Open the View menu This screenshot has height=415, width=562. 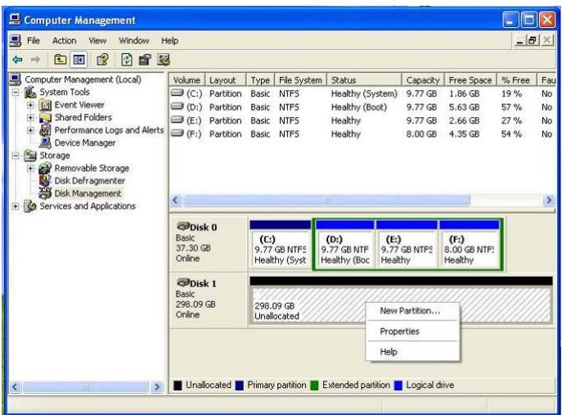[97, 41]
